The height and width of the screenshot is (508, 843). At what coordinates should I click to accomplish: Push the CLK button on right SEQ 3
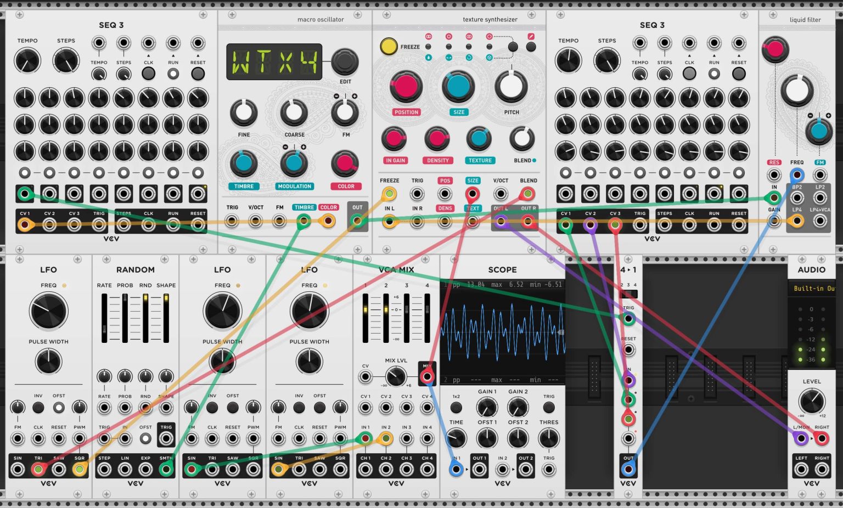click(689, 74)
